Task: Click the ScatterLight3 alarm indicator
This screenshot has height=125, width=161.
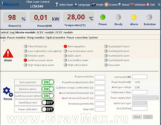Action: 106,56
